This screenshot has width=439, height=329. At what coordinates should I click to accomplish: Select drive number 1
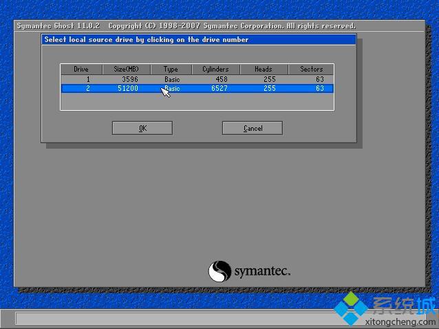tap(88, 80)
